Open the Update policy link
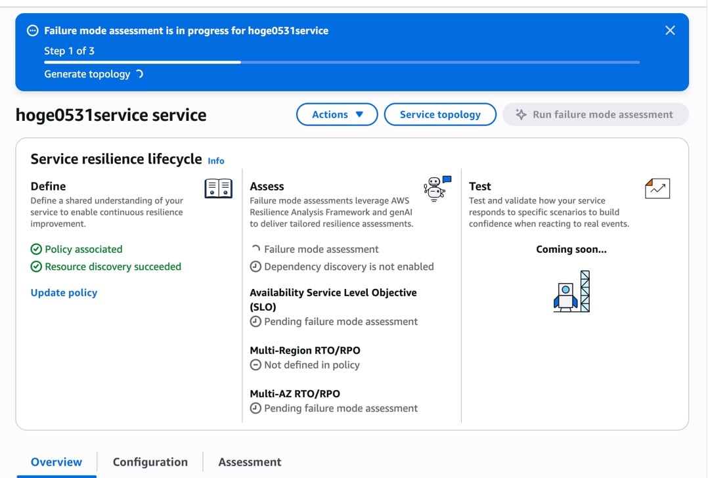 (x=64, y=292)
